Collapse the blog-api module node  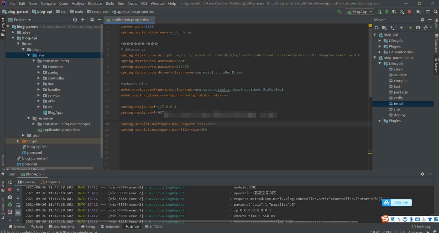(x=13, y=38)
